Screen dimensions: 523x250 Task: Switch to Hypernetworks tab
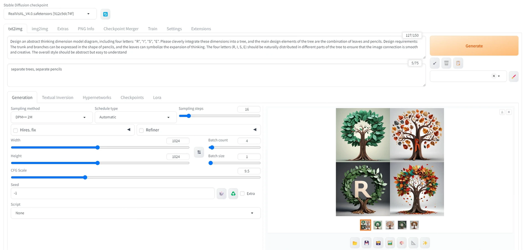97,97
